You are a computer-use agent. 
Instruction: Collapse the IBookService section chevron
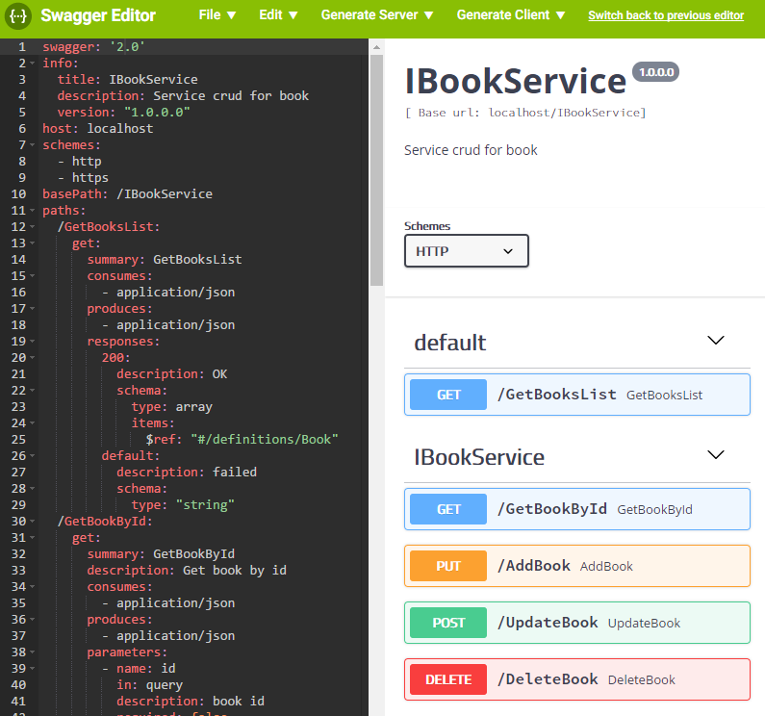click(x=715, y=455)
